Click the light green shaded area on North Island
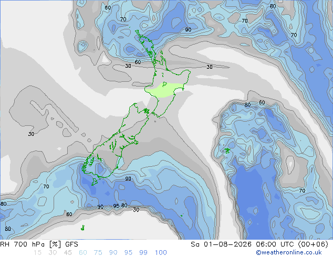The width and height of the screenshot is (333, 257). tap(165, 90)
